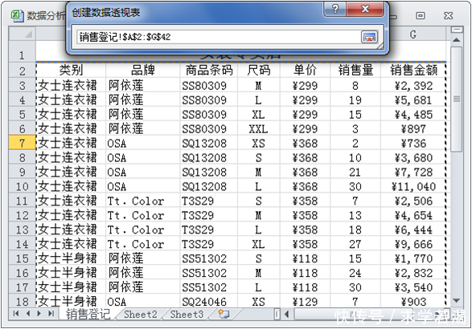This screenshot has height=329, width=472.
Task: Click the 女士半身裙 cell in row 15
Action: tap(71, 258)
